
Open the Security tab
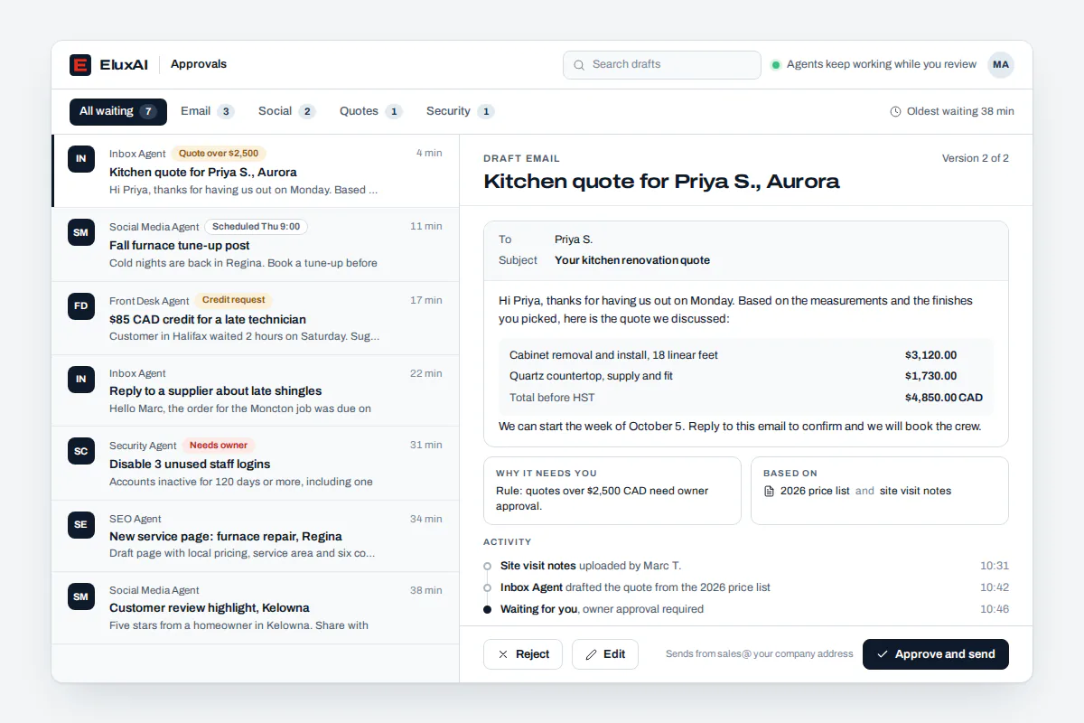460,112
